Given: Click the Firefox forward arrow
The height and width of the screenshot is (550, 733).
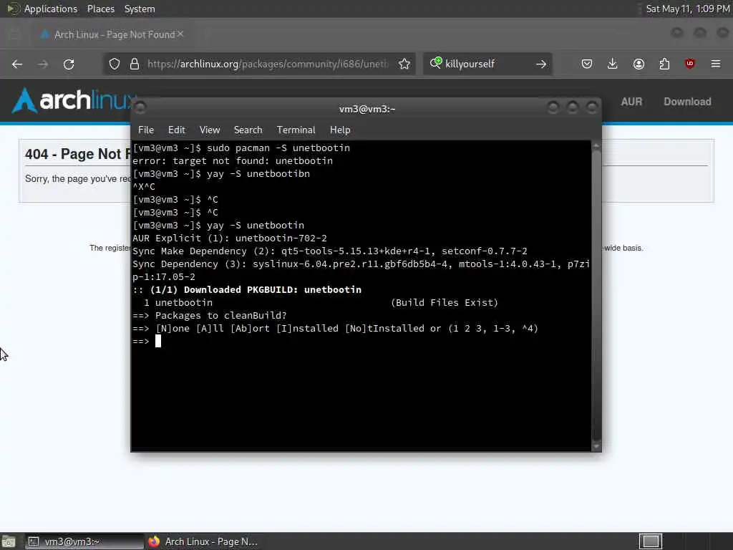Looking at the screenshot, I should click(42, 64).
